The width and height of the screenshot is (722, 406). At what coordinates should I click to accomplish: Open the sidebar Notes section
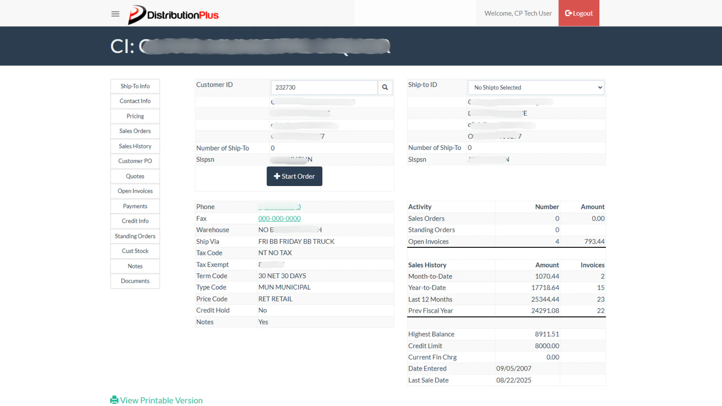135,266
